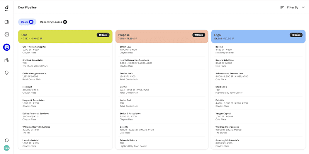Click The Mill property text
Viewport: 309px width, 154px height.
(x=26, y=133)
